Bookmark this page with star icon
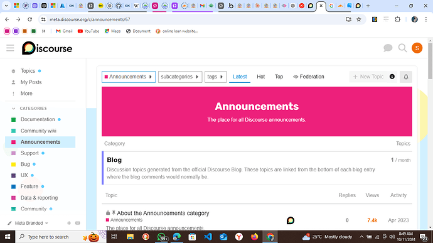Screen dimensions: 433x243 coord(359,19)
